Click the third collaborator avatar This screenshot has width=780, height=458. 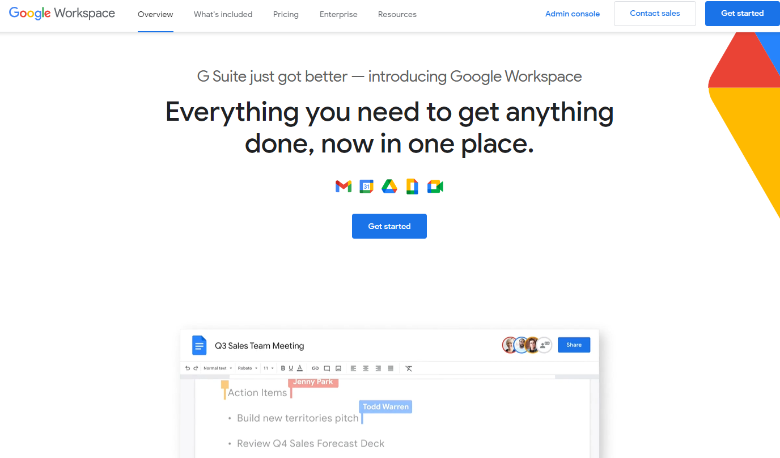(x=532, y=345)
